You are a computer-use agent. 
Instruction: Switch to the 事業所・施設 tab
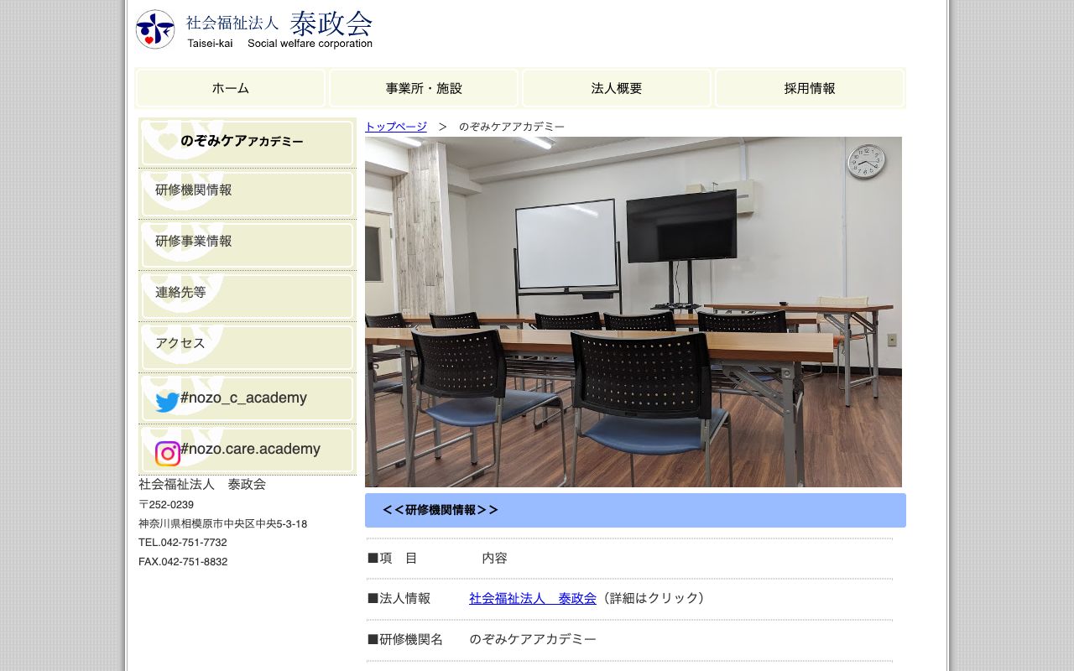tap(423, 88)
